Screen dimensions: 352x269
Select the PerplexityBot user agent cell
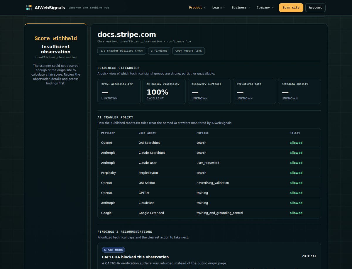(x=149, y=173)
